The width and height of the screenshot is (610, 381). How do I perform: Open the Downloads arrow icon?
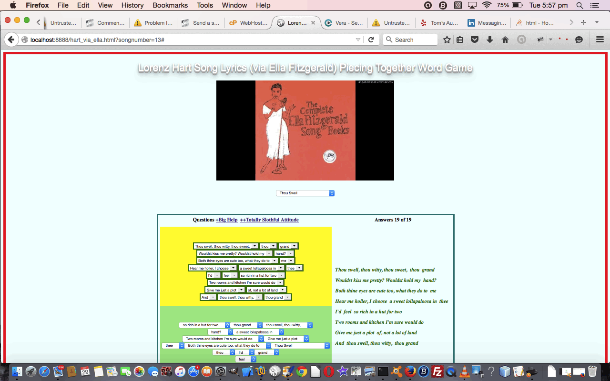coord(490,40)
